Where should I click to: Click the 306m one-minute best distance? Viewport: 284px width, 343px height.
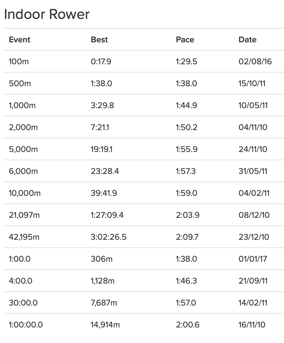tap(102, 259)
